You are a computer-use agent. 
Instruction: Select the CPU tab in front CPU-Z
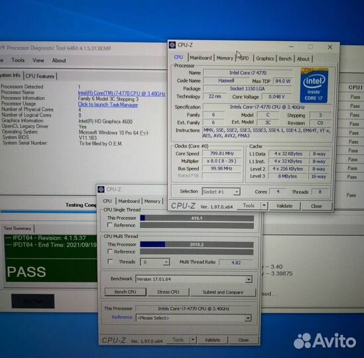click(178, 57)
